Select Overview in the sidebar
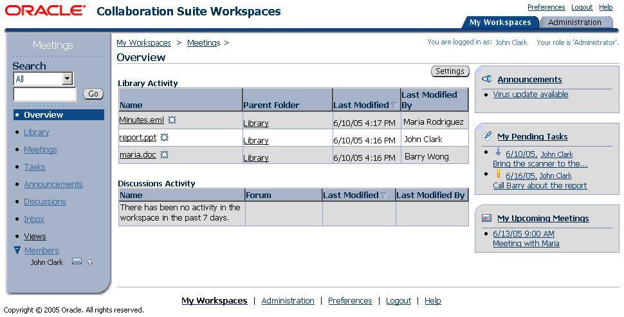Screen dimensions: 624x317 (x=59, y=114)
